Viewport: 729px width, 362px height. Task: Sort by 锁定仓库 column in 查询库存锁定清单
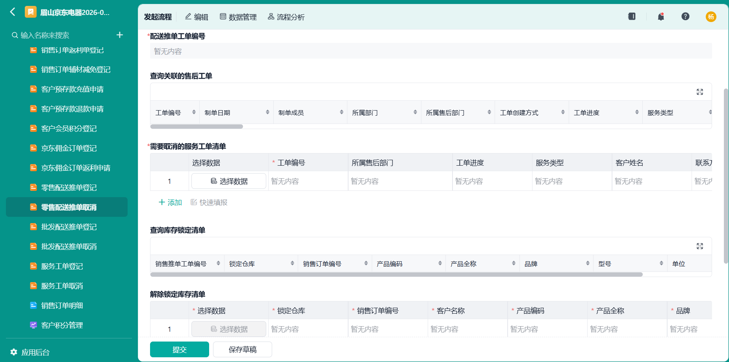click(x=292, y=263)
